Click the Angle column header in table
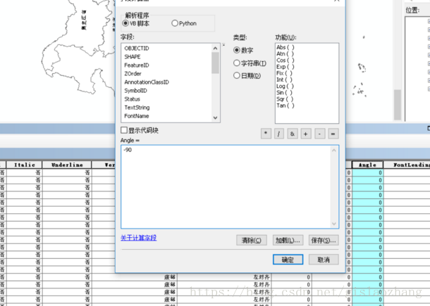The height and width of the screenshot is (306, 430). tap(367, 165)
